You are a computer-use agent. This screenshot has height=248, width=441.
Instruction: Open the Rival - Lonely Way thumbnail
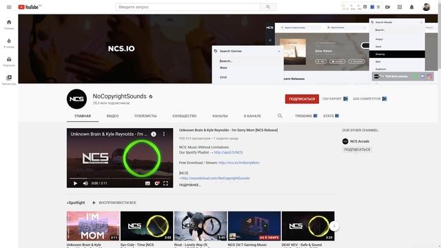pyautogui.click(x=201, y=226)
